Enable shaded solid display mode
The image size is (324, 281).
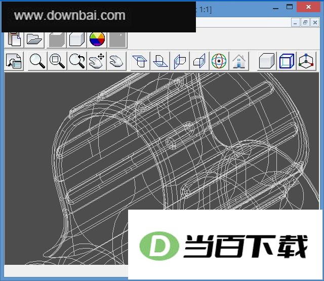[267, 61]
